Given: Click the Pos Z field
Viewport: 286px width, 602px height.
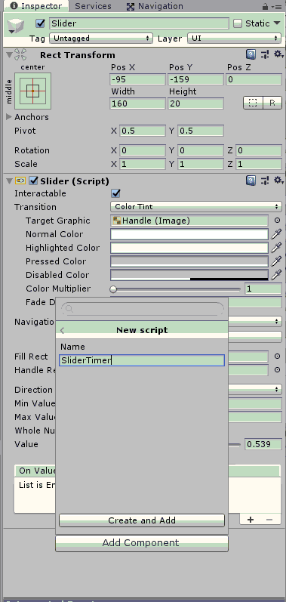Looking at the screenshot, I should (x=254, y=79).
